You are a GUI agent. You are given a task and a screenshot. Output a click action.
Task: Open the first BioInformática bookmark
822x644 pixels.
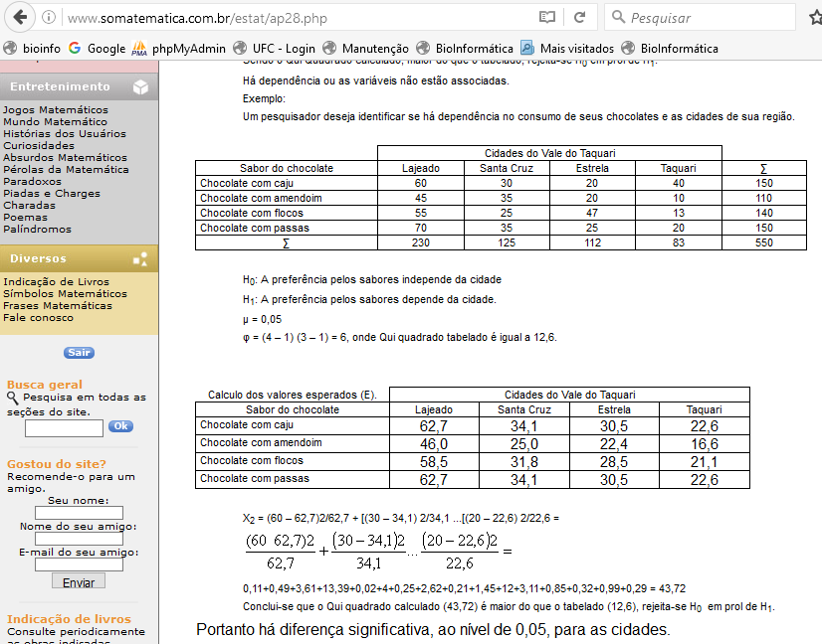[465, 48]
